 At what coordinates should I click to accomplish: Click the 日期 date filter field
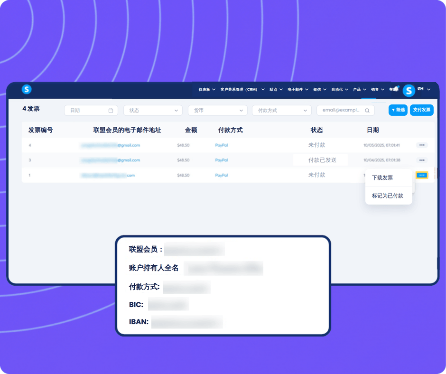(91, 111)
